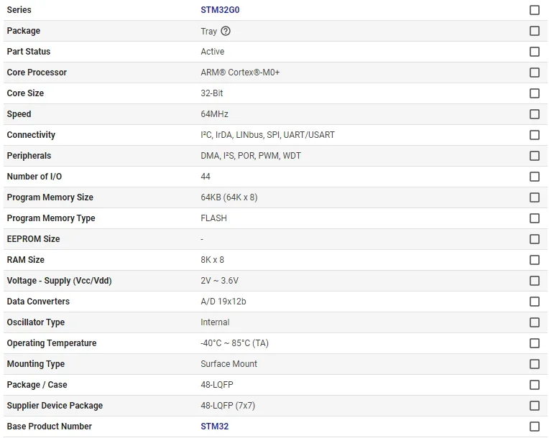The image size is (549, 438).
Task: Enable the Operating Temperature checkbox
Action: tap(535, 343)
